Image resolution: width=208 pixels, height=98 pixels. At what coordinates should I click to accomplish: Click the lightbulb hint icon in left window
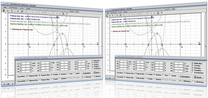click(67, 14)
